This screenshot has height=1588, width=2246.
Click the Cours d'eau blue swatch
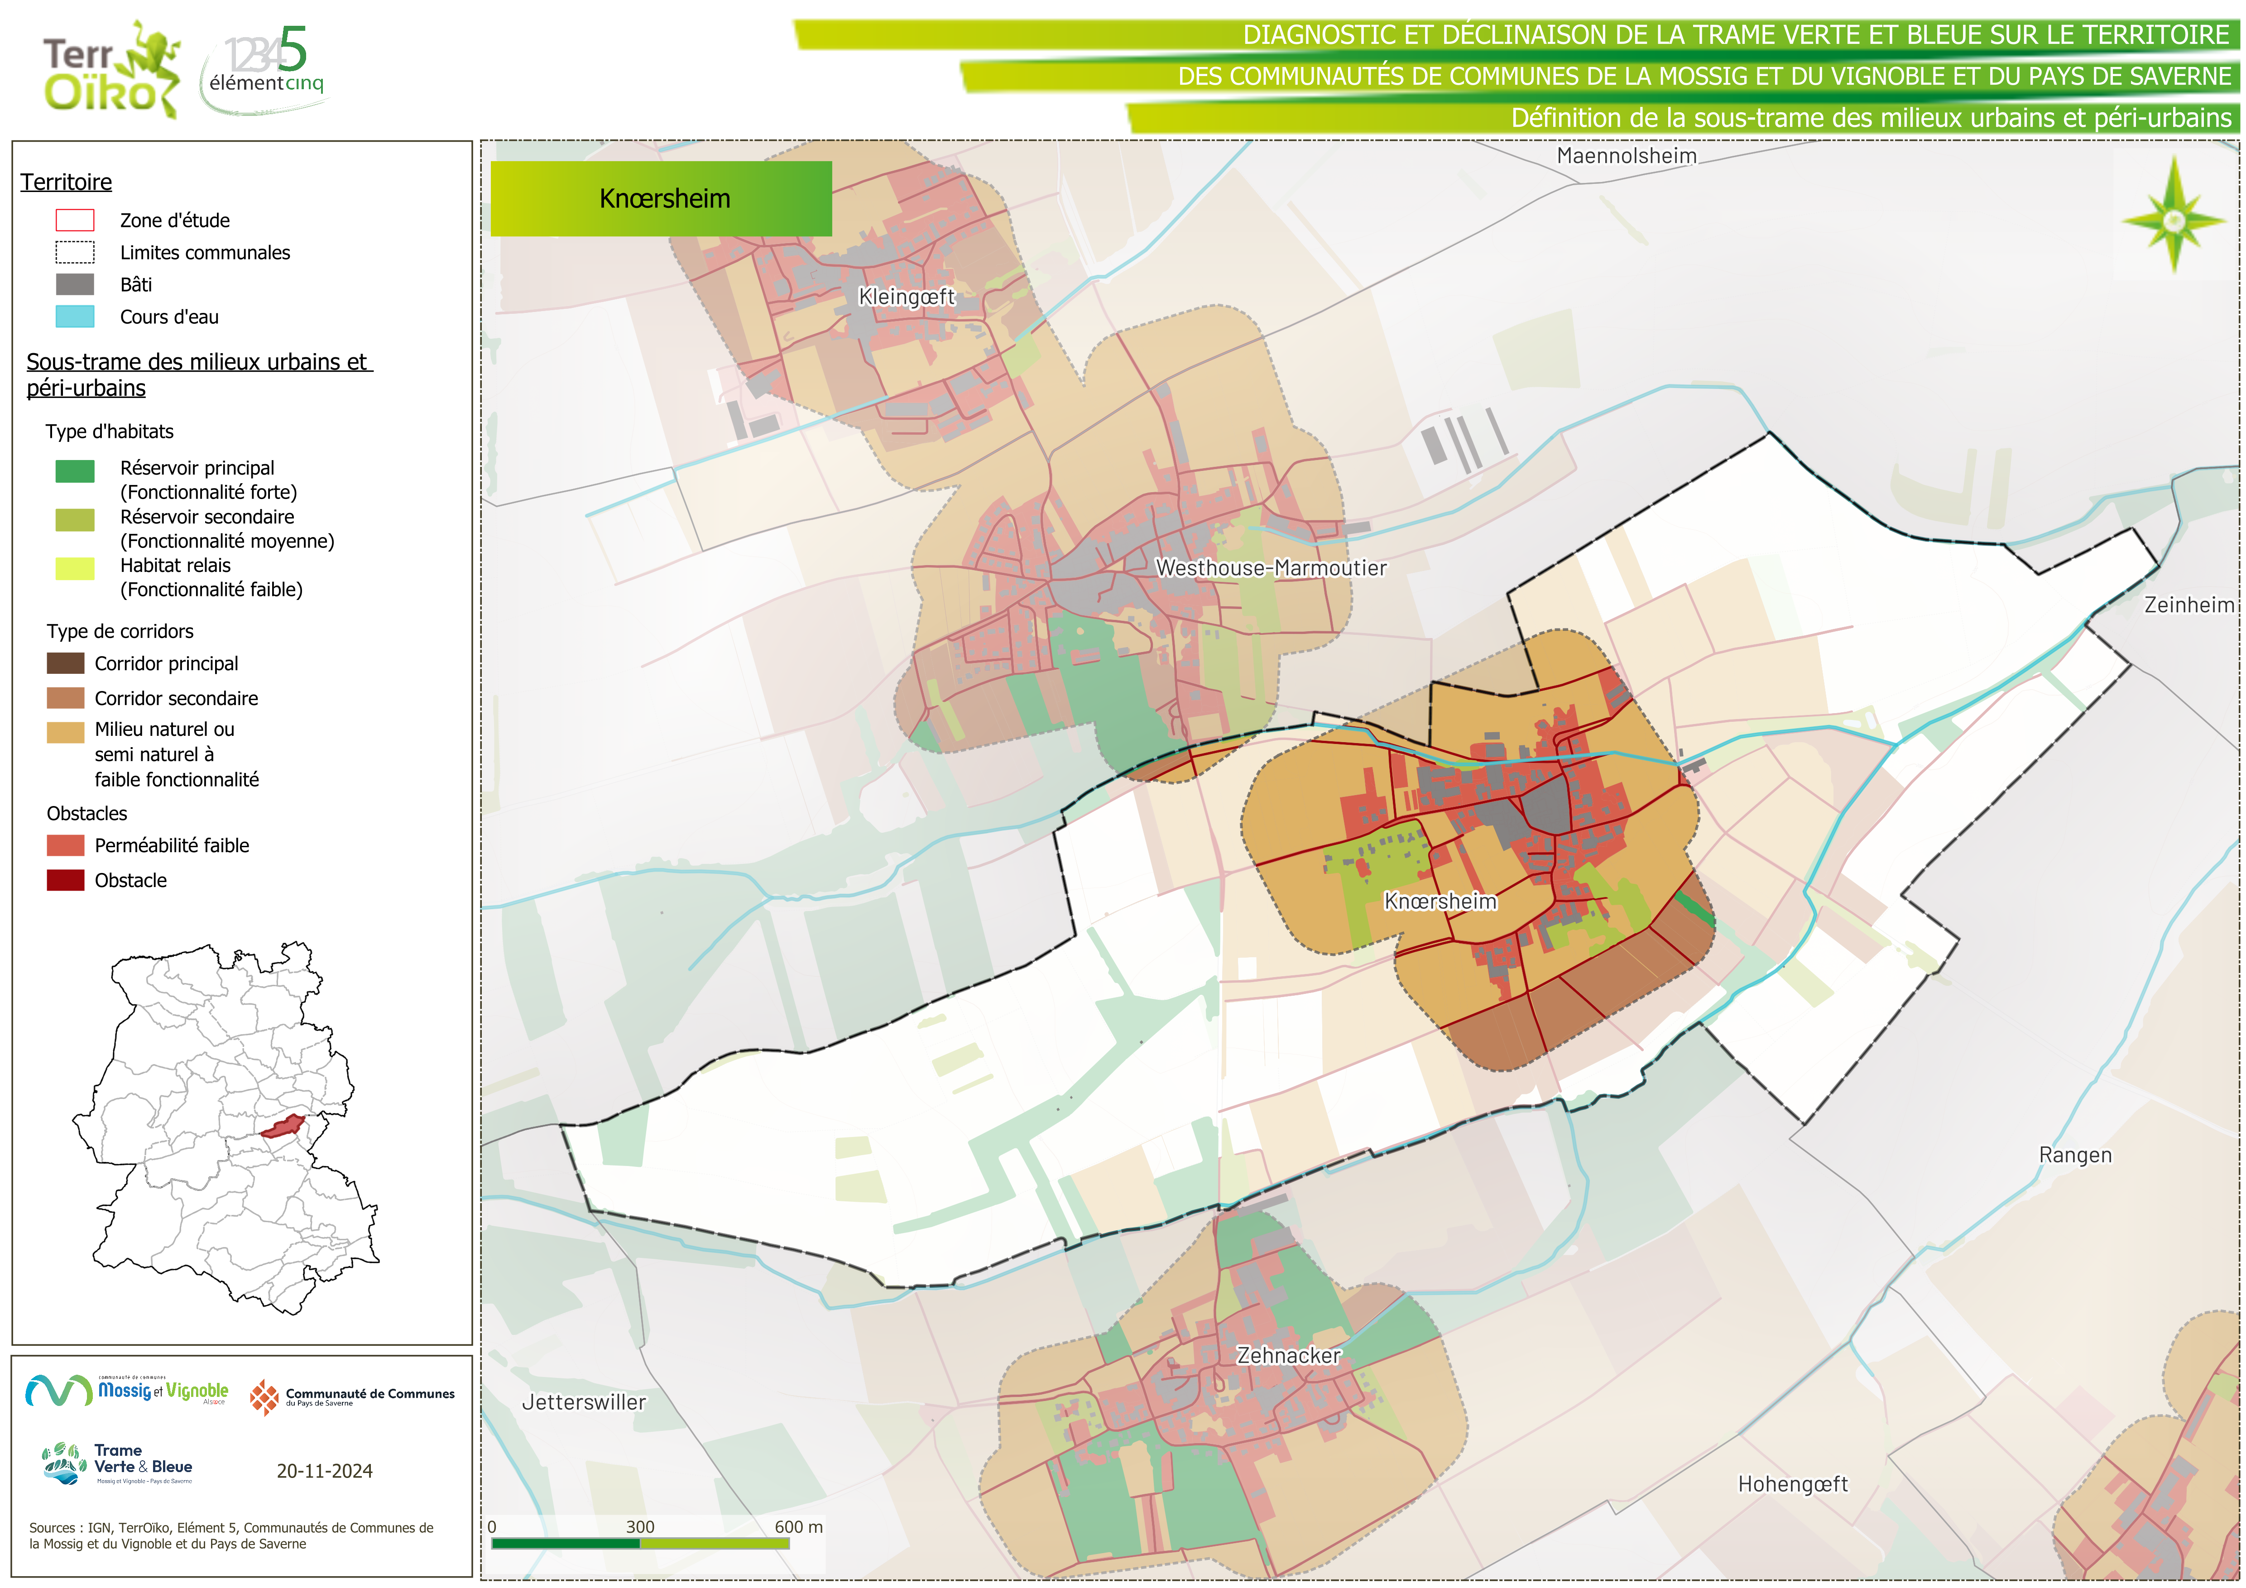tap(75, 317)
